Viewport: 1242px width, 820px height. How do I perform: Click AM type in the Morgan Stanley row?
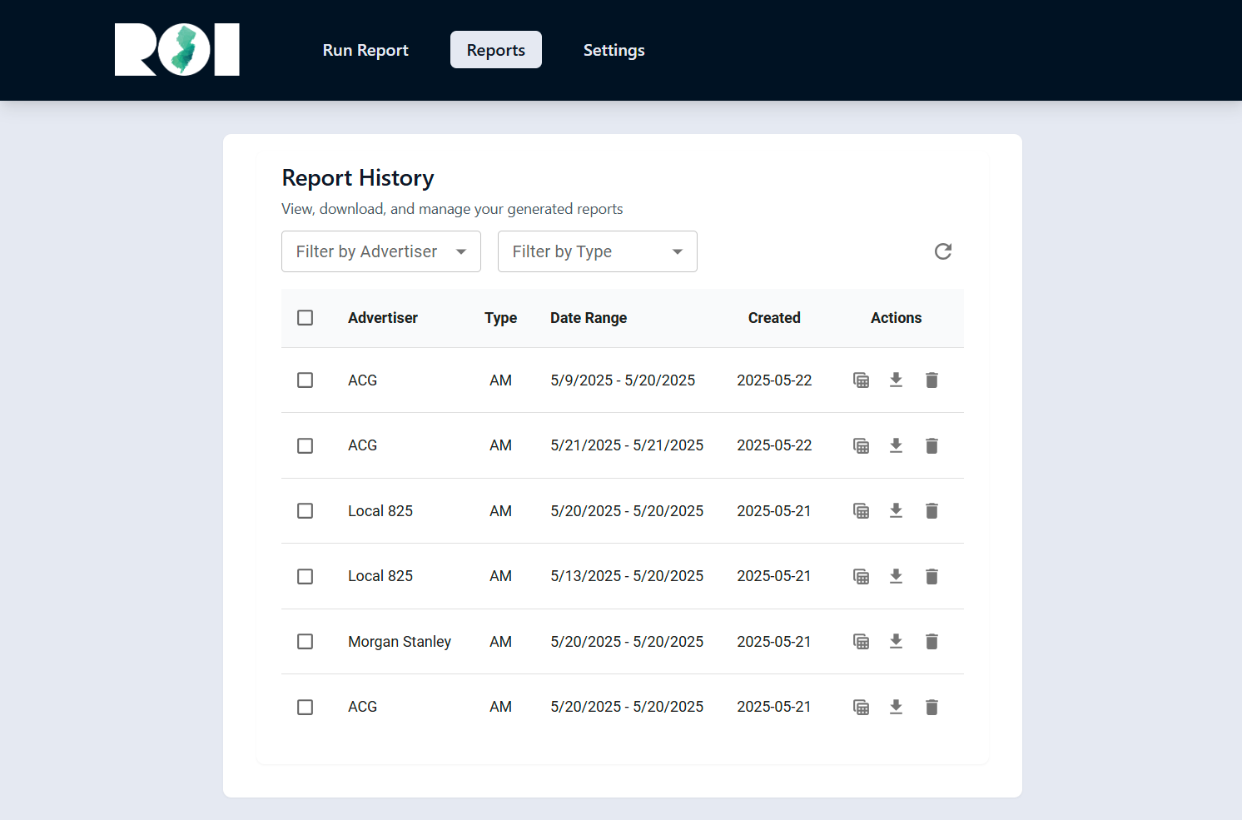click(x=500, y=642)
